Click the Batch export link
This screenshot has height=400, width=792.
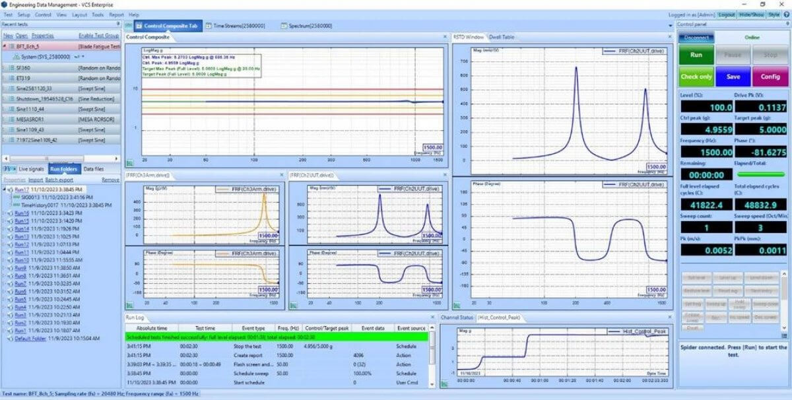59,180
